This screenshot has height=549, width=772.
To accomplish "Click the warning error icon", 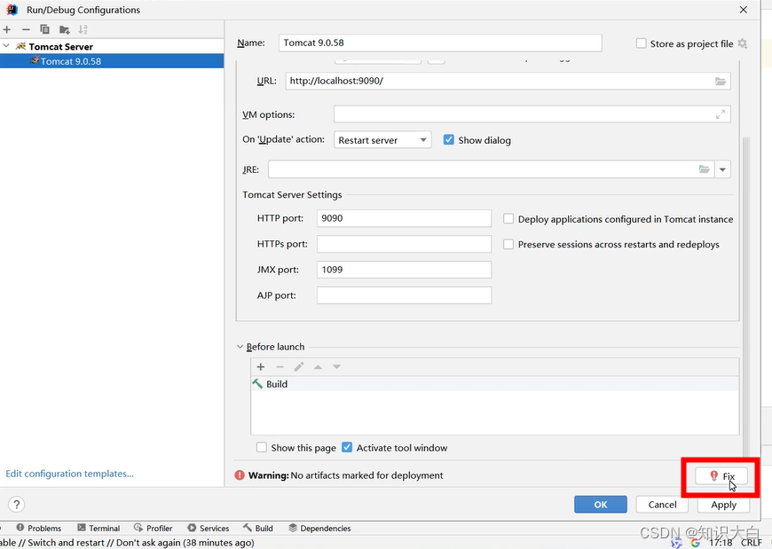I will coord(240,475).
